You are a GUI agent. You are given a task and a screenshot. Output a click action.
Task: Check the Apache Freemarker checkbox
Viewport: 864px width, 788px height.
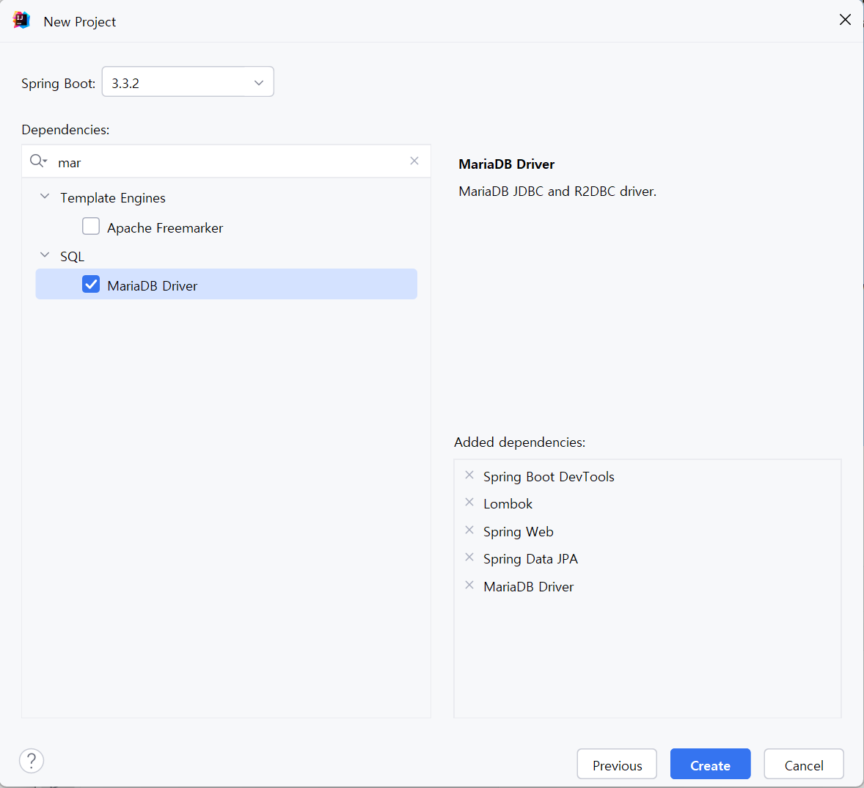click(91, 227)
